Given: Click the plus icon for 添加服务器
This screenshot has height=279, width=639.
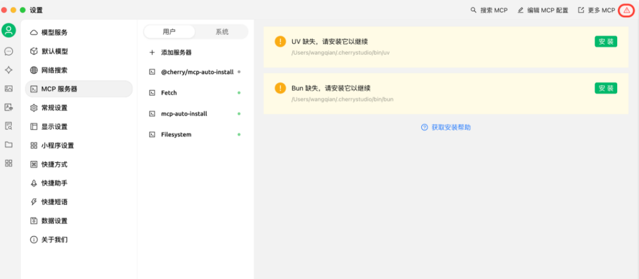Looking at the screenshot, I should [153, 52].
